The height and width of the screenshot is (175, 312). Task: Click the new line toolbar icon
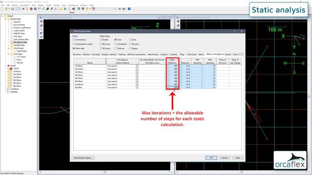(x=27, y=9)
